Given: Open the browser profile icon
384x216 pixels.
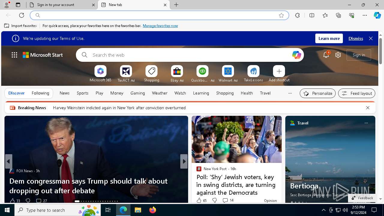Looking at the screenshot, I should click(x=6, y=5).
